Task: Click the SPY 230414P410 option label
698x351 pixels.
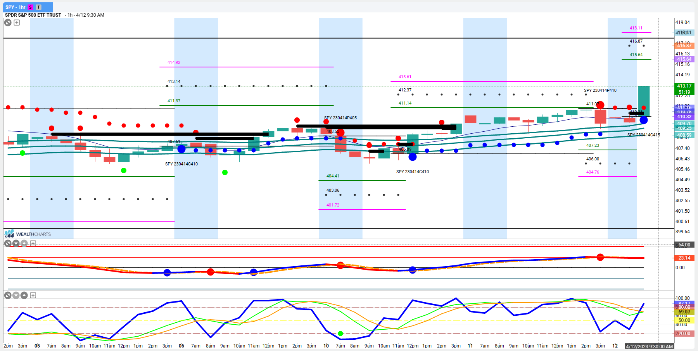Action: (x=600, y=90)
